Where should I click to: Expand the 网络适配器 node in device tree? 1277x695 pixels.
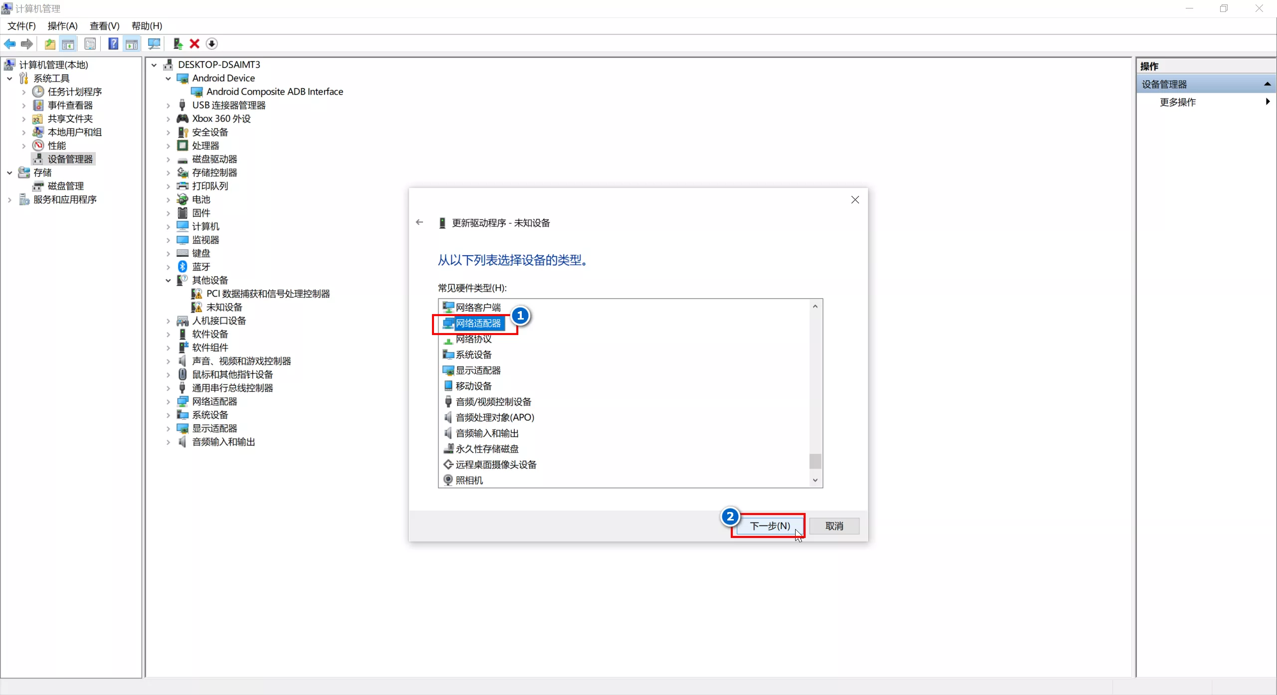168,402
